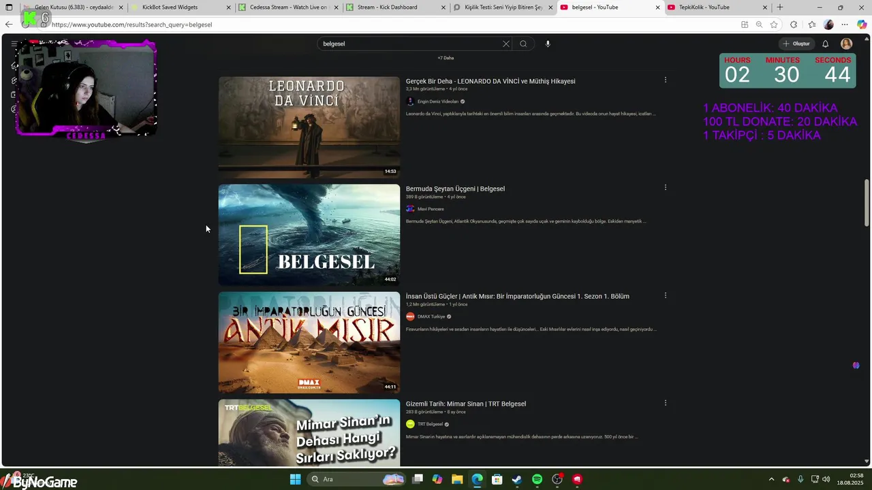The image size is (872, 490).
Task: Visit Engin Deniz Videoları channel
Action: [438, 101]
